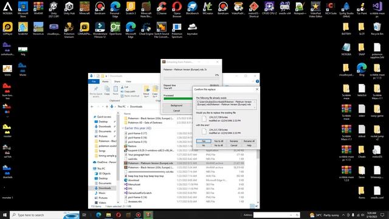This screenshot has height=219, width=389.
Task: Click the green Processed progress bar
Action: tap(178, 99)
